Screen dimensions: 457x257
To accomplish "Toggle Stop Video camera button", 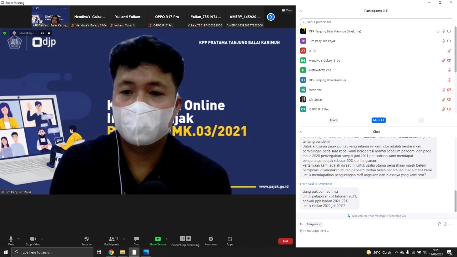I will click(x=33, y=239).
